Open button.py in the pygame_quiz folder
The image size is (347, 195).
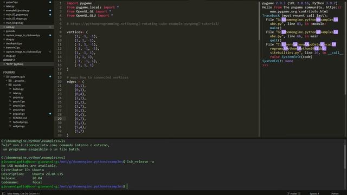point(18,89)
